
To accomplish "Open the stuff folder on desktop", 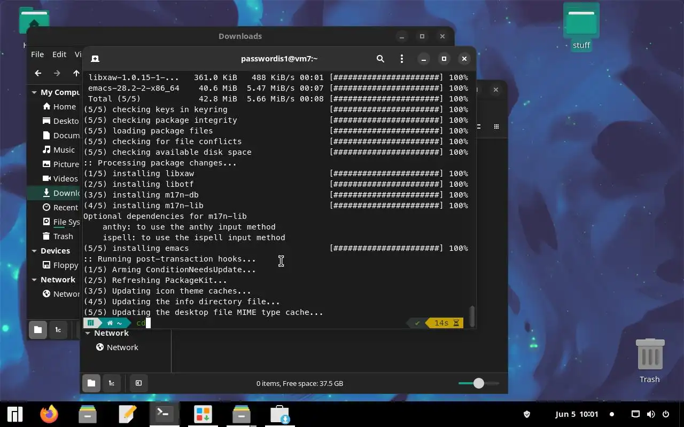I will click(581, 27).
